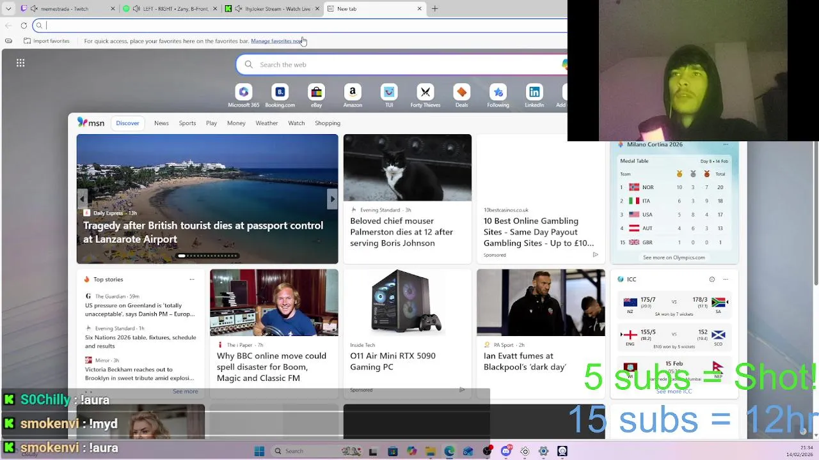Viewport: 819px width, 460px height.
Task: Open the ICC widget info icon
Action: pos(712,279)
